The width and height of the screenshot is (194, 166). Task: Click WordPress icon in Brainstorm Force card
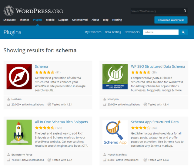tap(49, 160)
